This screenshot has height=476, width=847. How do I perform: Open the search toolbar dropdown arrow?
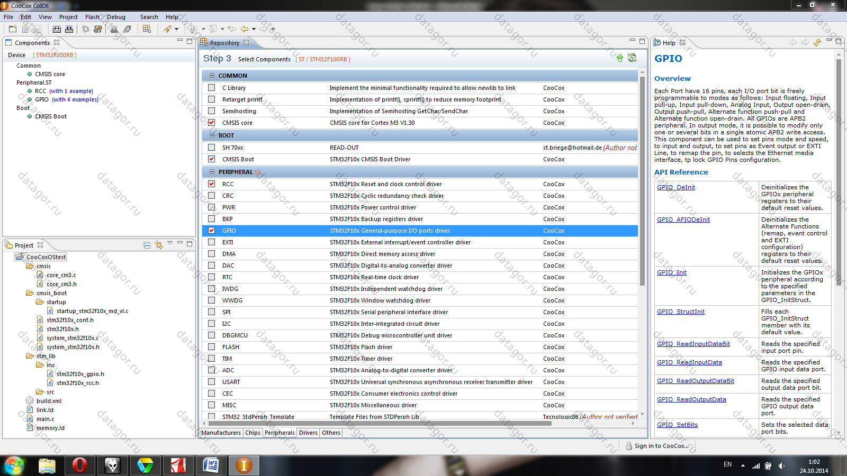click(177, 29)
